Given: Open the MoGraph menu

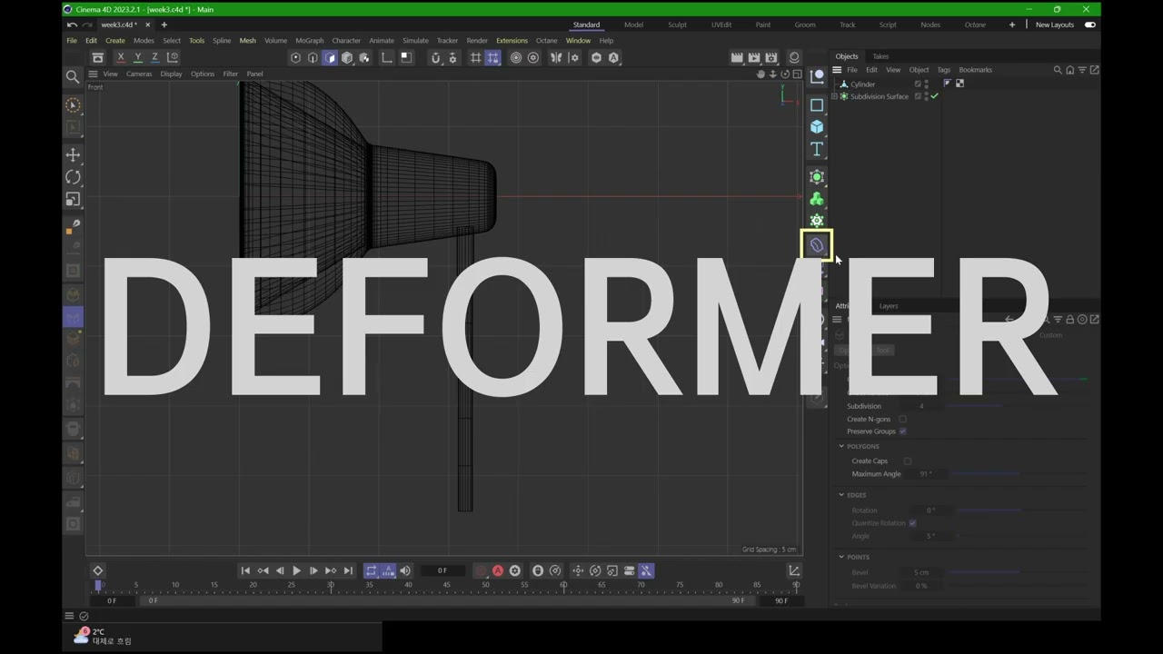Looking at the screenshot, I should (309, 40).
